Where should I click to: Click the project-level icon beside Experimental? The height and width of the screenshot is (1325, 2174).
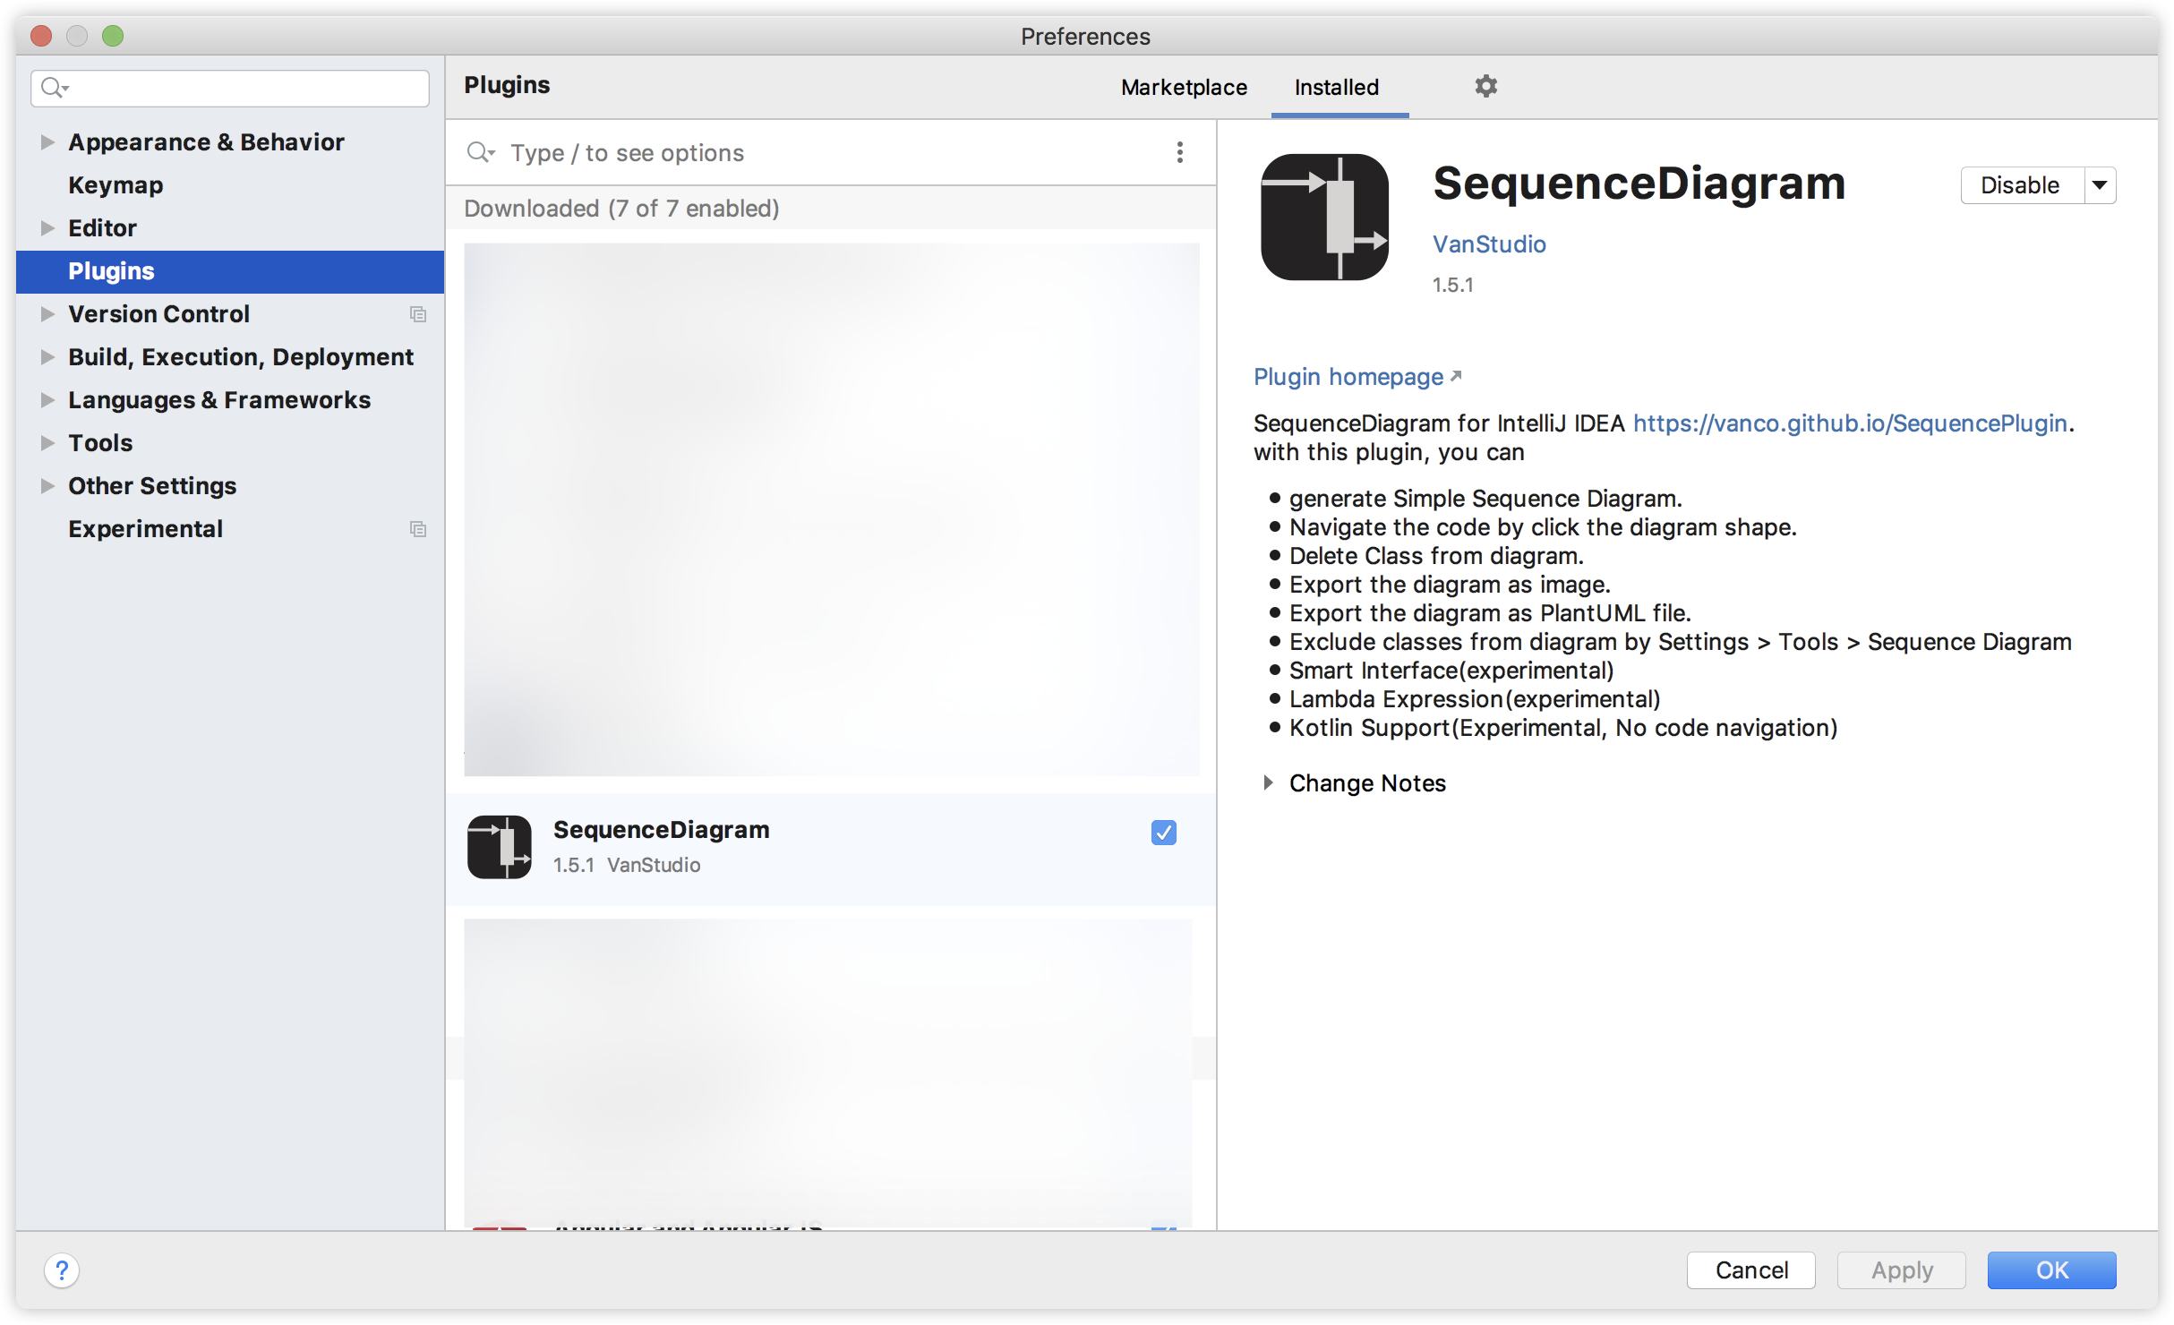(417, 529)
